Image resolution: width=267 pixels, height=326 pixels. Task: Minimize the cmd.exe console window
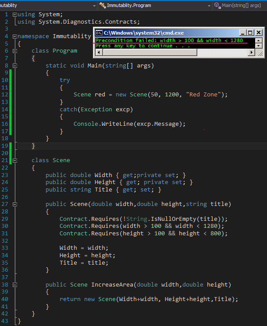pos(242,32)
